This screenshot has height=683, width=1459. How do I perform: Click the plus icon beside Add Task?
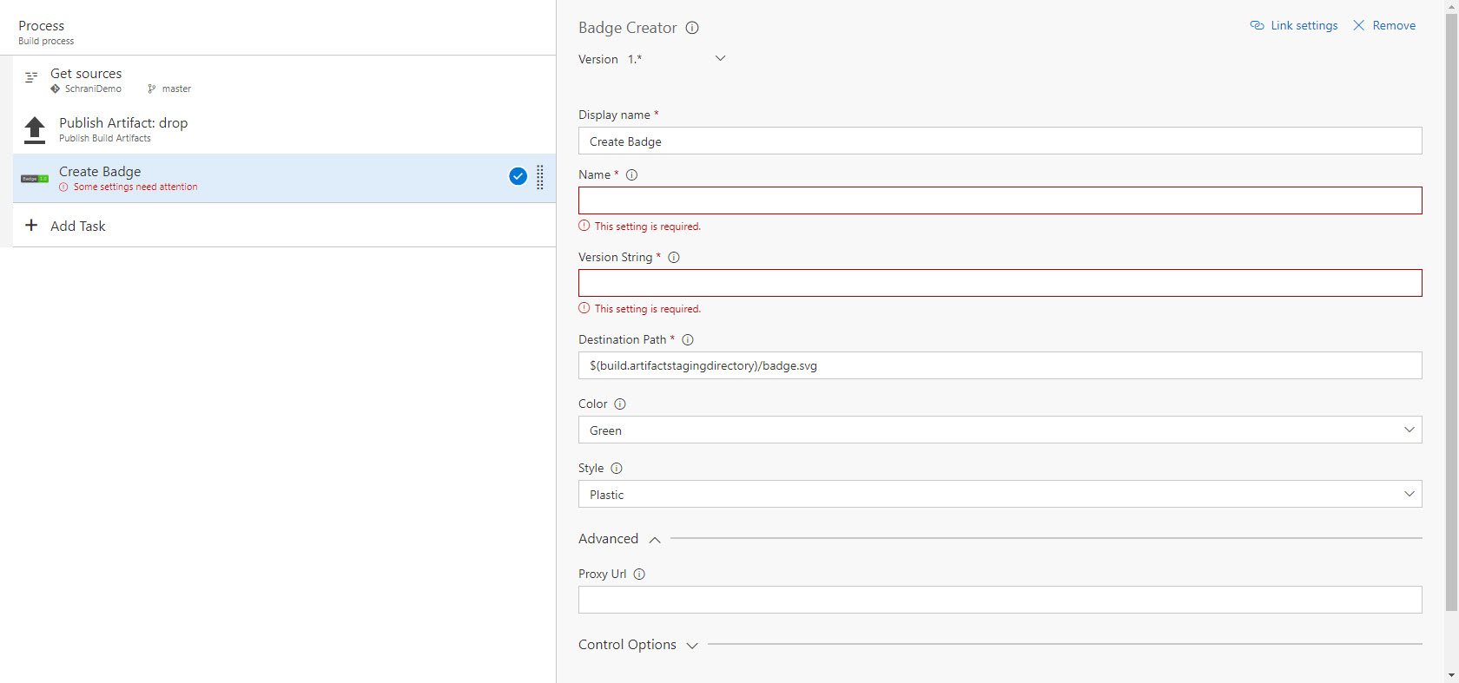coord(31,225)
